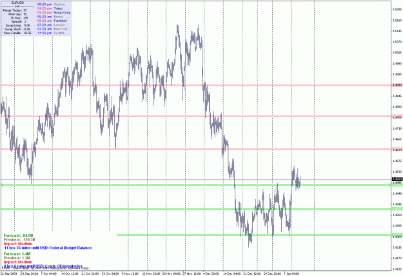Click the '27 Nov 12:00' time axis label
This screenshot has height=276, width=403.
point(192,273)
